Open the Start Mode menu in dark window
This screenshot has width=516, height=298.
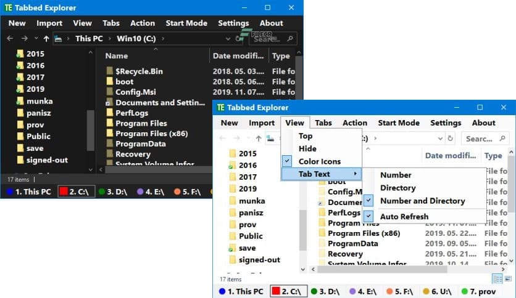tap(186, 23)
